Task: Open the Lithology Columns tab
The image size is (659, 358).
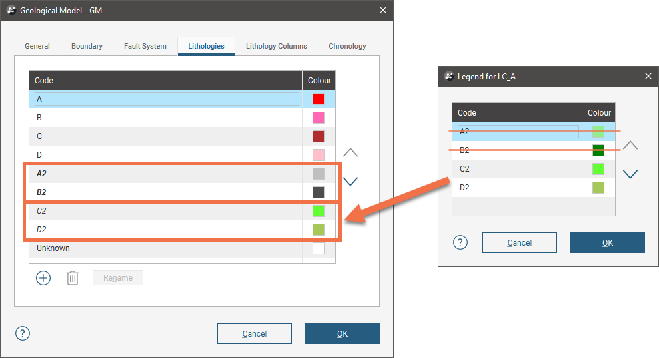Action: click(x=276, y=46)
